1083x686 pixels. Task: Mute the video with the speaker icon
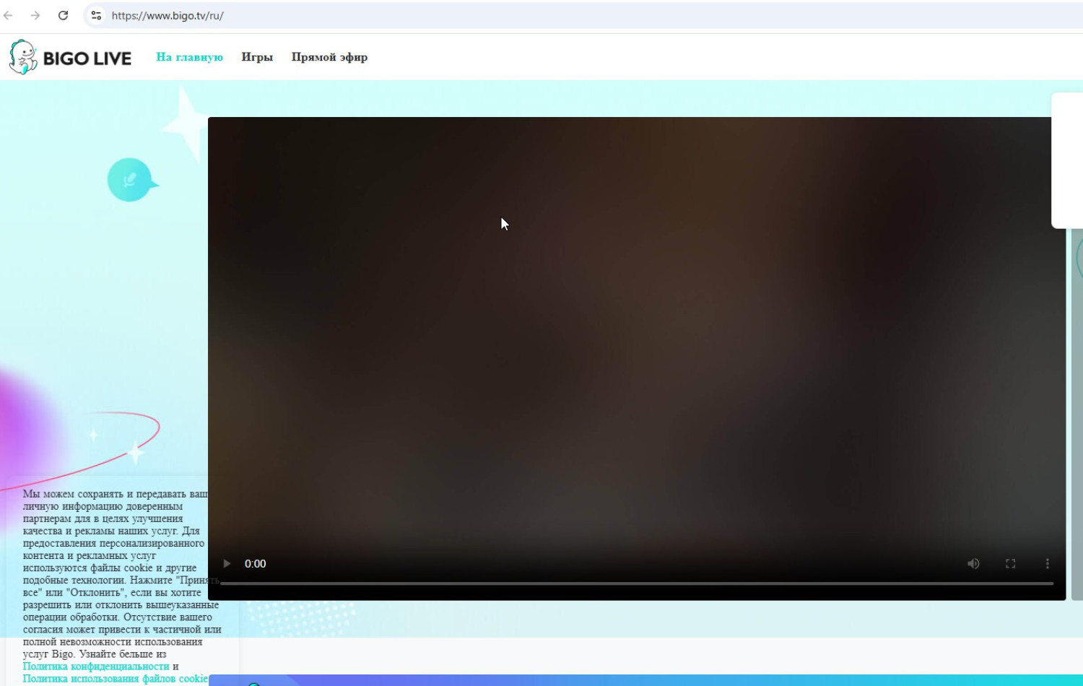click(x=973, y=563)
